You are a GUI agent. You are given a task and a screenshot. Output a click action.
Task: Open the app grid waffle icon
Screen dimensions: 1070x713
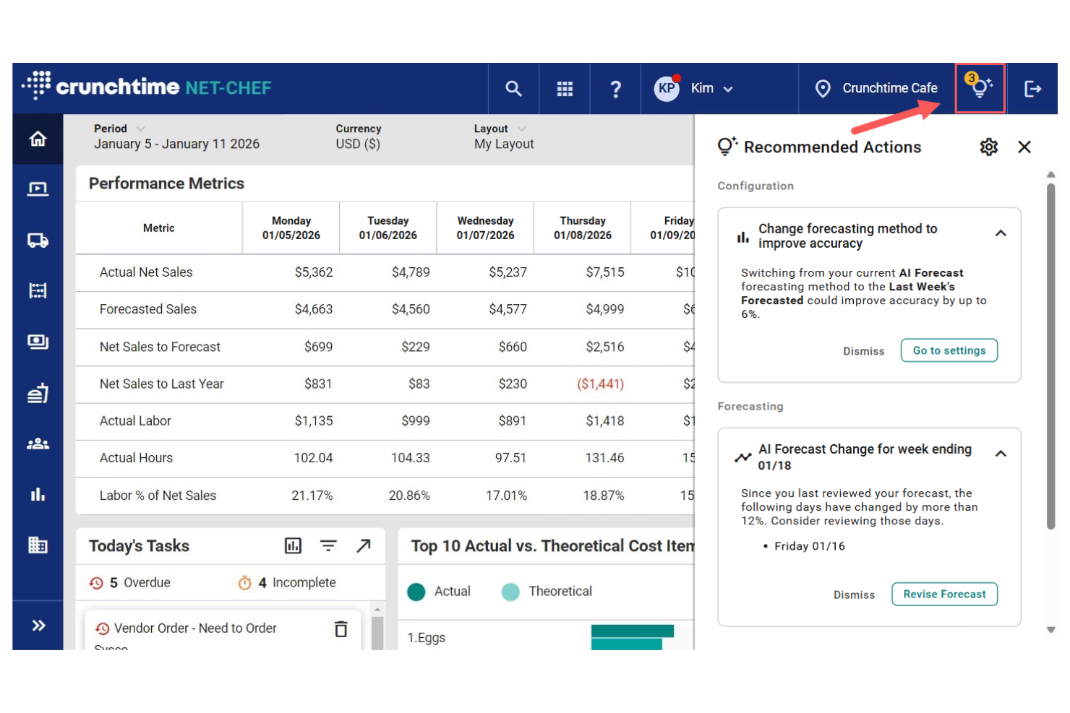(x=565, y=88)
